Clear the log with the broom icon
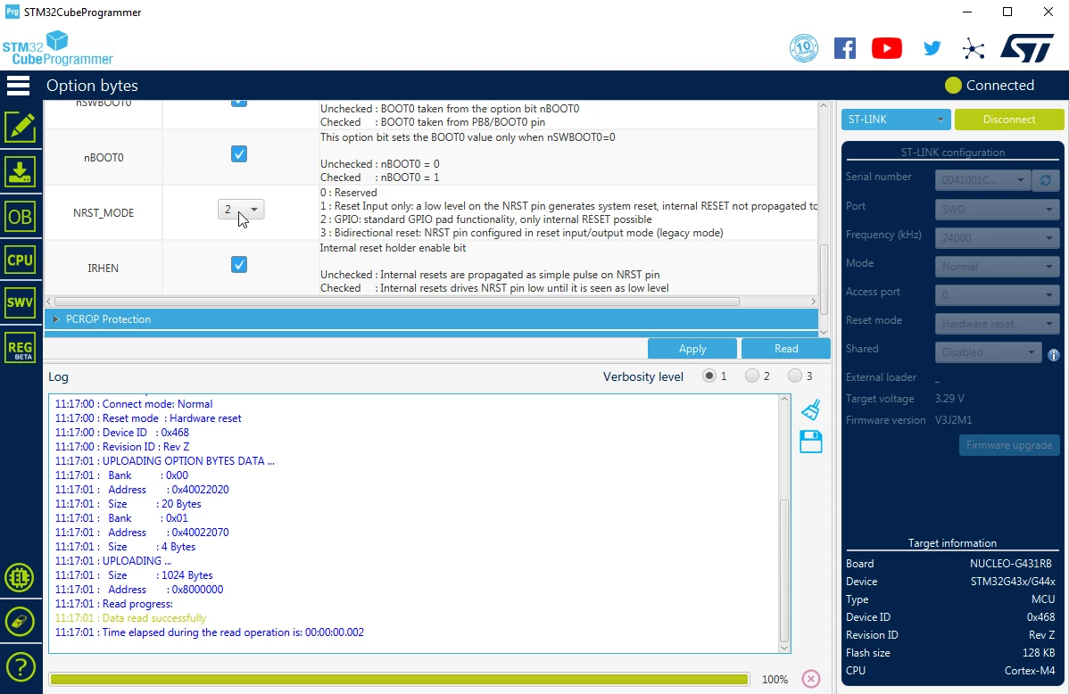The width and height of the screenshot is (1069, 694). pyautogui.click(x=810, y=409)
